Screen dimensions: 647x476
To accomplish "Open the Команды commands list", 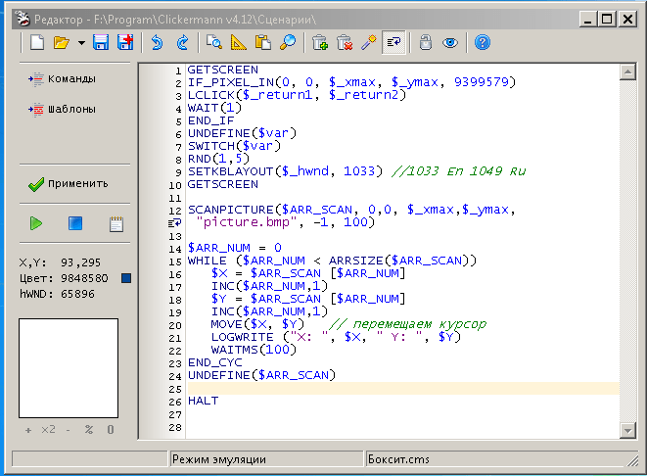I will 63,78.
